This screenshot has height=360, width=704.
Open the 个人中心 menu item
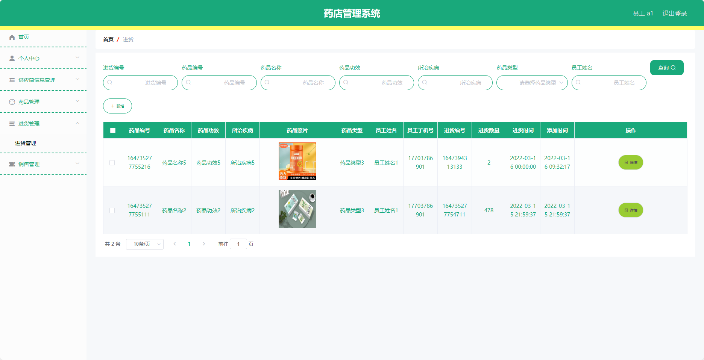43,58
